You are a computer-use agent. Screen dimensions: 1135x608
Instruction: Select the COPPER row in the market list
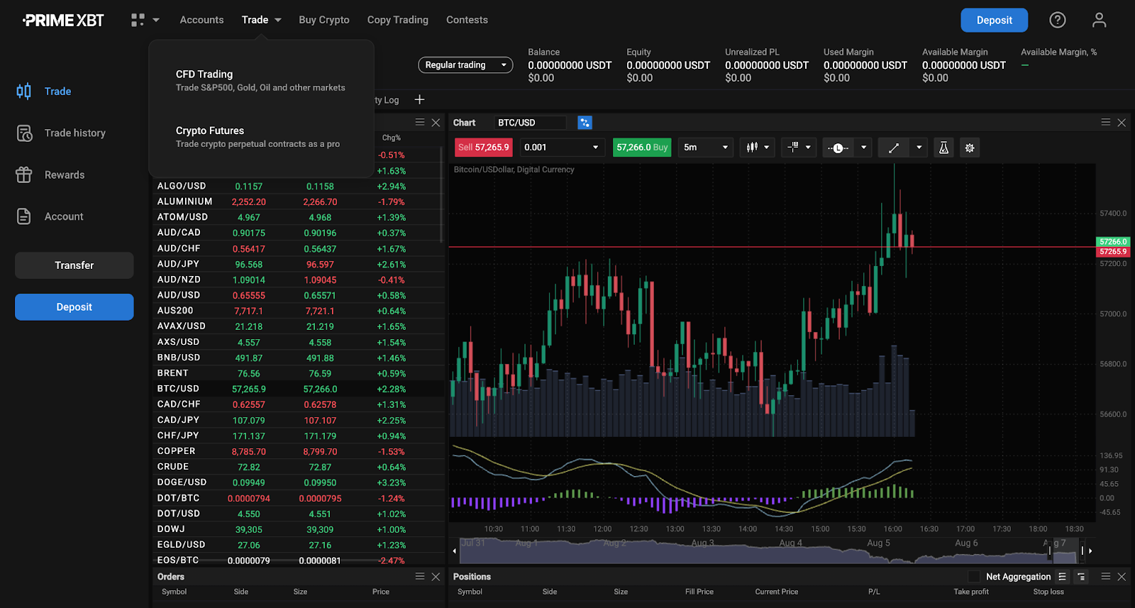pos(298,451)
